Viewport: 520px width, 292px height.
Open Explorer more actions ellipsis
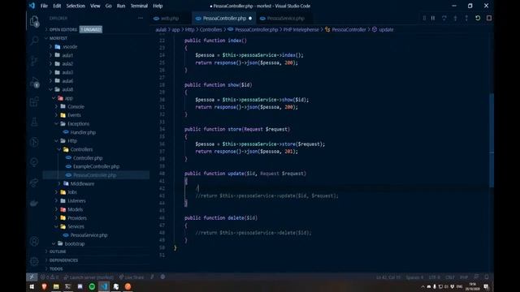[141, 18]
